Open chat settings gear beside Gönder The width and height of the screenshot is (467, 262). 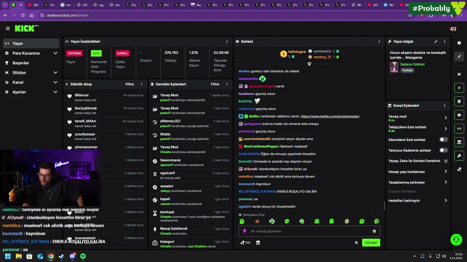356,243
